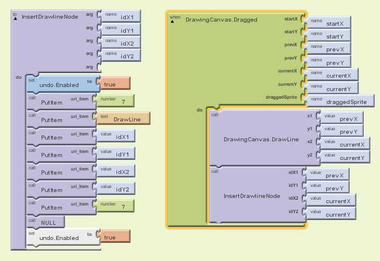Click the DrawLine text block
Screen dimensions: 380x261
pos(123,119)
